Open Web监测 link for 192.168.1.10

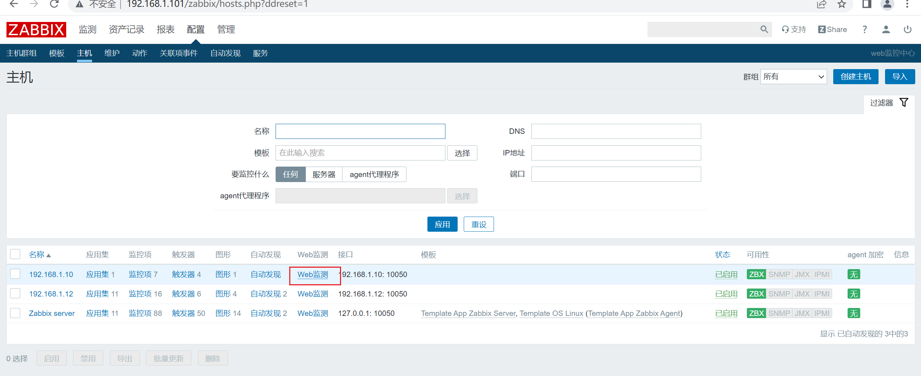click(313, 275)
